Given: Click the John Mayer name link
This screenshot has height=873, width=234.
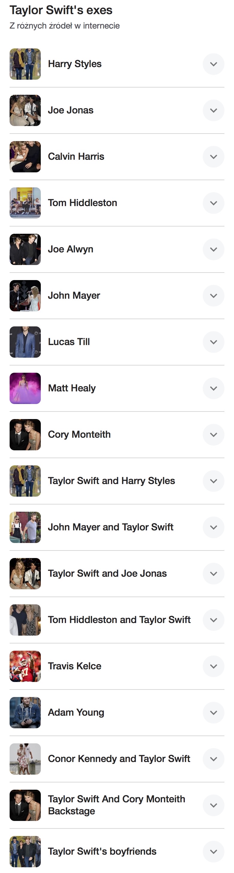Looking at the screenshot, I should pyautogui.click(x=74, y=295).
